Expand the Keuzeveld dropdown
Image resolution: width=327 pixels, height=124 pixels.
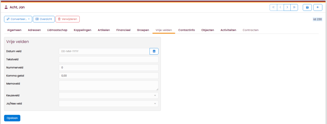pos(109,95)
